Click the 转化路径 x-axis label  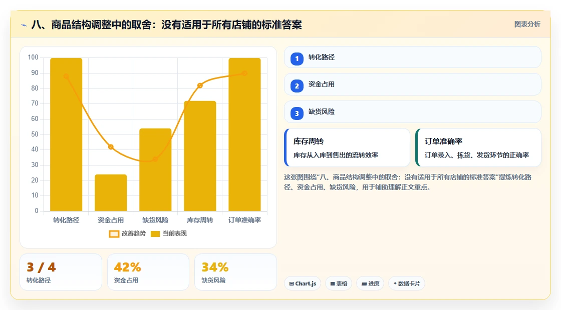pyautogui.click(x=66, y=220)
